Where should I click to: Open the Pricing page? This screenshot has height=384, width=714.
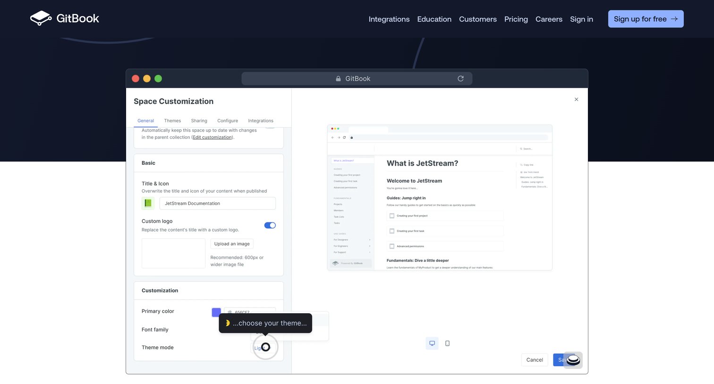click(x=516, y=19)
